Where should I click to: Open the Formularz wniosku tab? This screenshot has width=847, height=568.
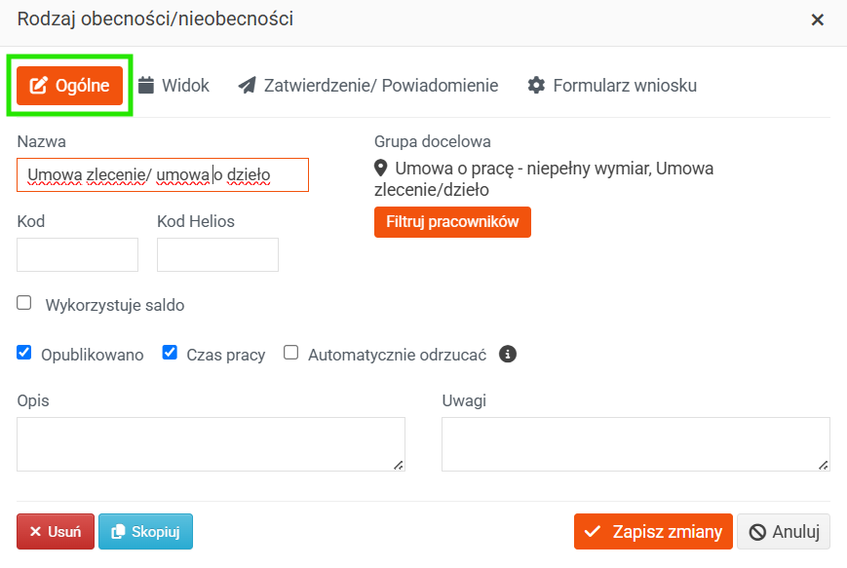click(612, 86)
